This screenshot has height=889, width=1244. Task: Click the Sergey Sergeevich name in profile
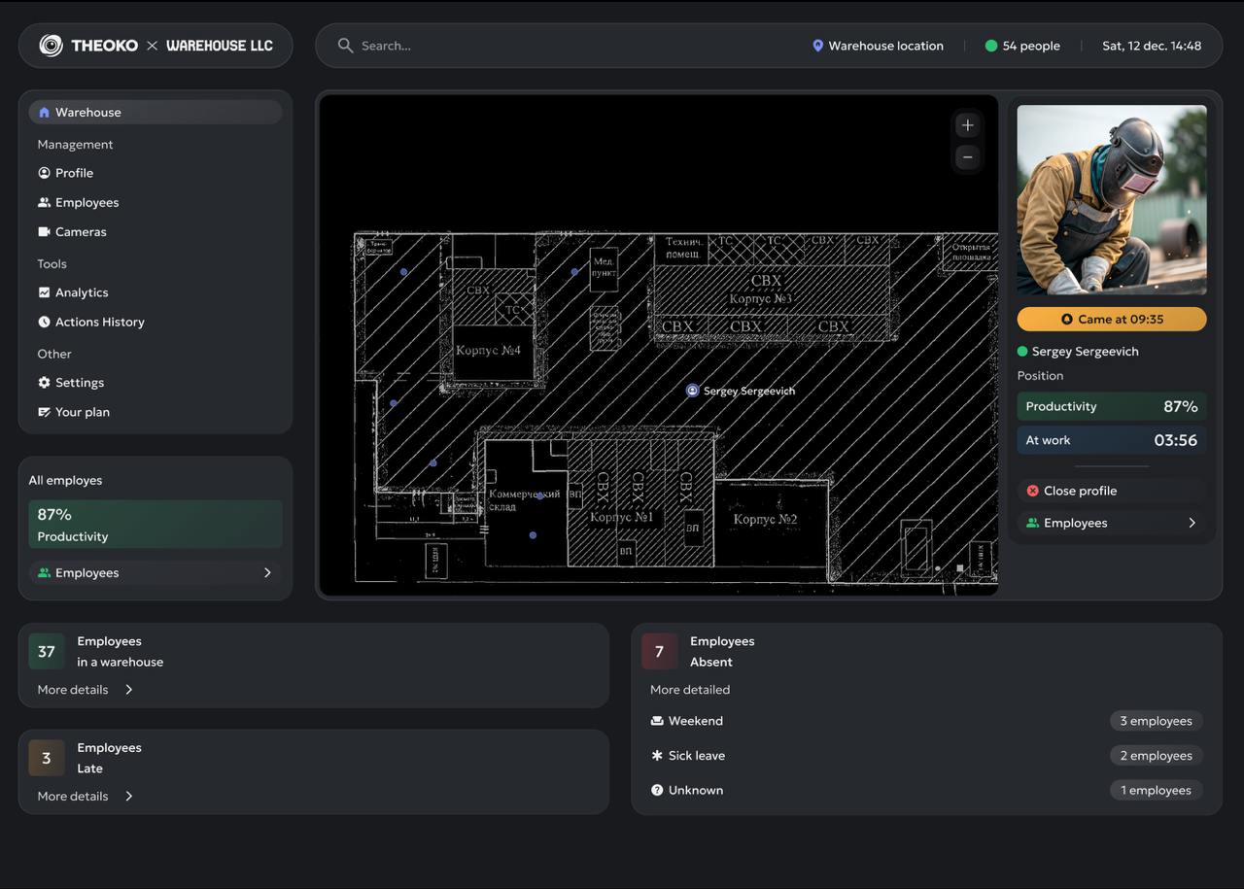[1086, 352]
